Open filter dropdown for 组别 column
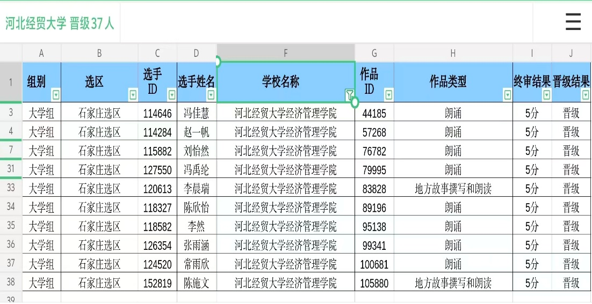 click(56, 95)
